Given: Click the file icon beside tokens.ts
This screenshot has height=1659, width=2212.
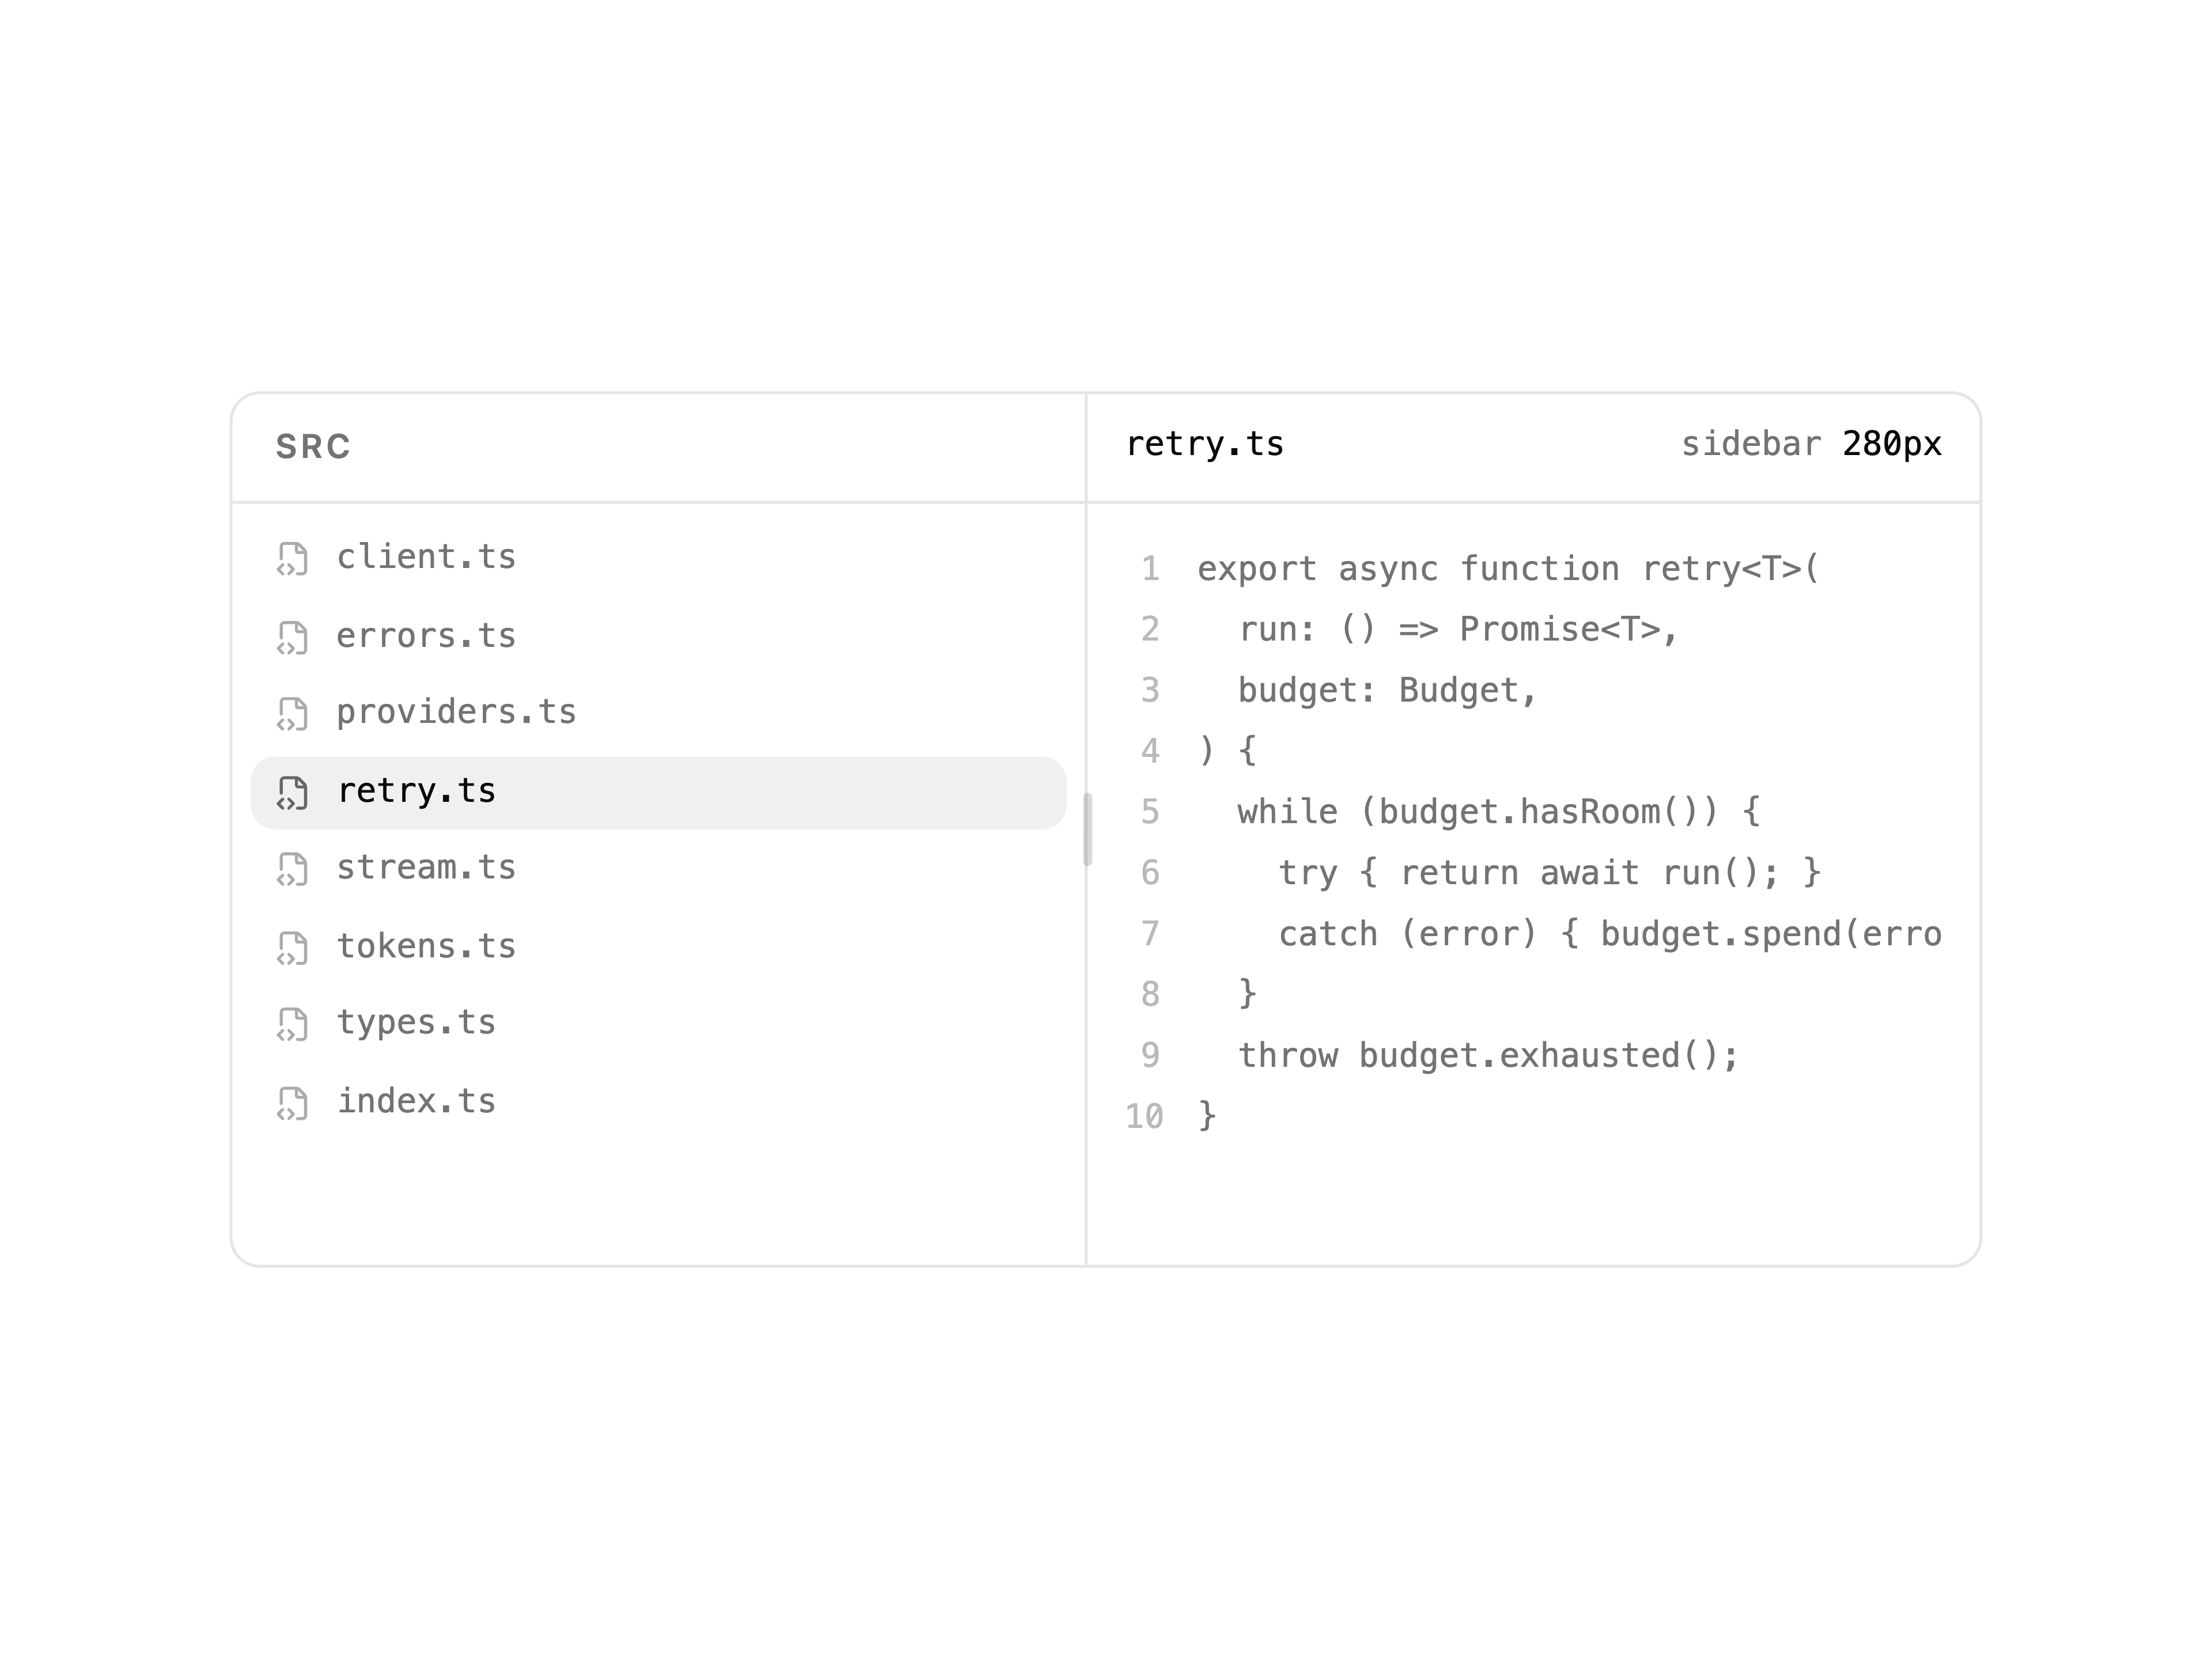Looking at the screenshot, I should pos(292,948).
